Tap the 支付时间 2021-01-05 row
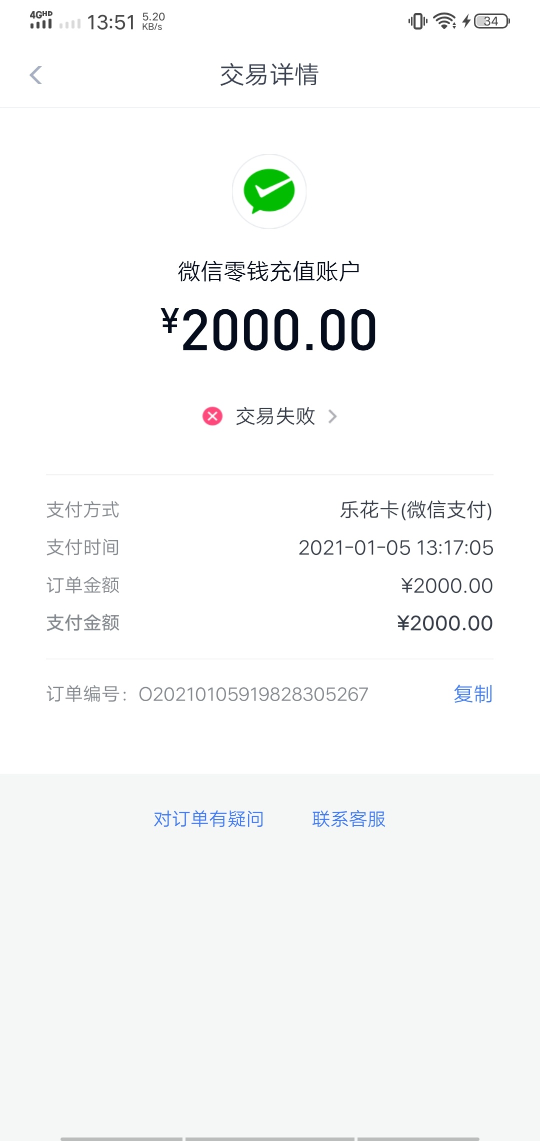The image size is (540, 1141). point(269,547)
